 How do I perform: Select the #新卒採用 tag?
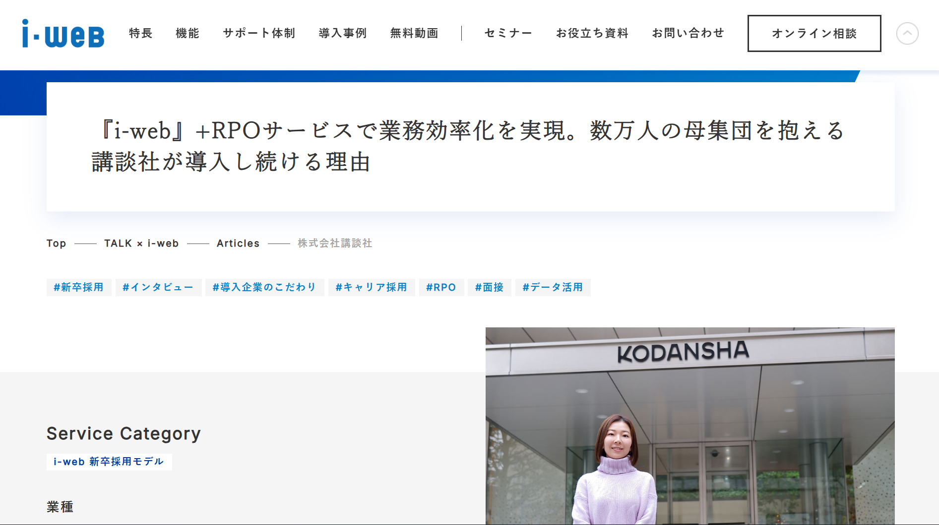tap(79, 287)
